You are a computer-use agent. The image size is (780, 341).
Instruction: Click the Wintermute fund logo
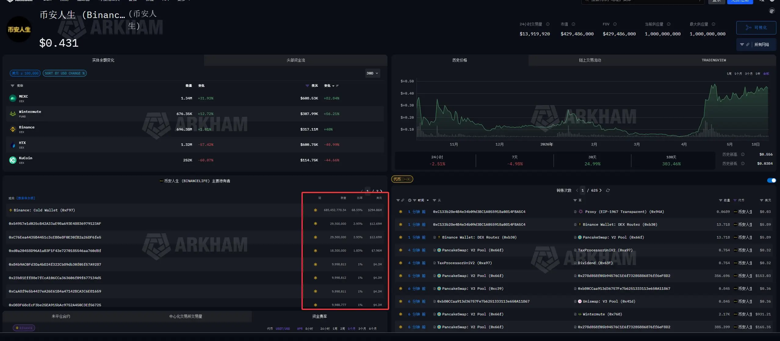click(x=13, y=114)
